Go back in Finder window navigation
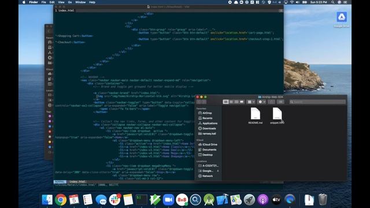The image size is (370, 208). pyautogui.click(x=199, y=102)
